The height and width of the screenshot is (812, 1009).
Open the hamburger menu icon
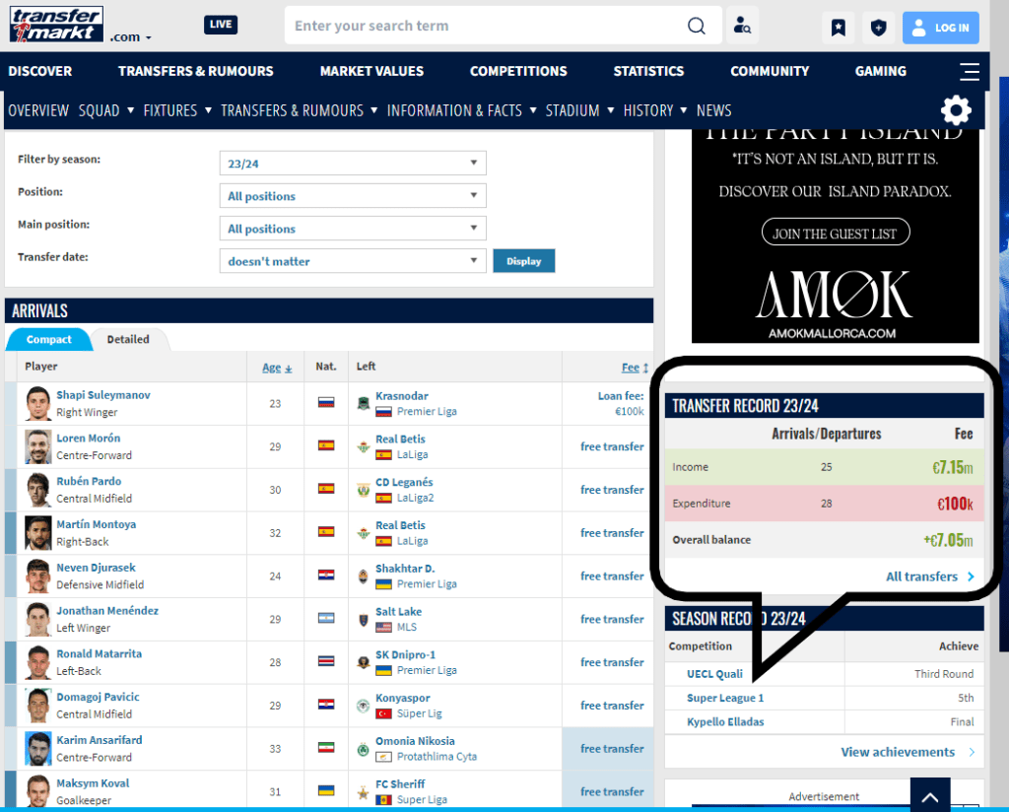click(970, 71)
